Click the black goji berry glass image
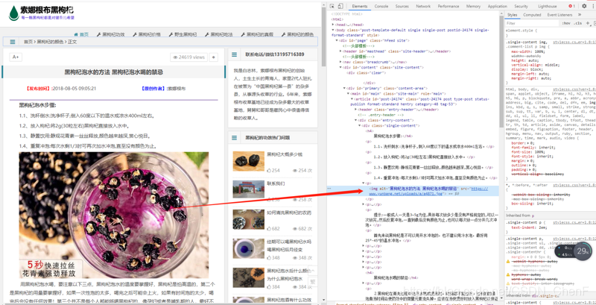Viewport: 596px width, 305px height. tap(114, 216)
